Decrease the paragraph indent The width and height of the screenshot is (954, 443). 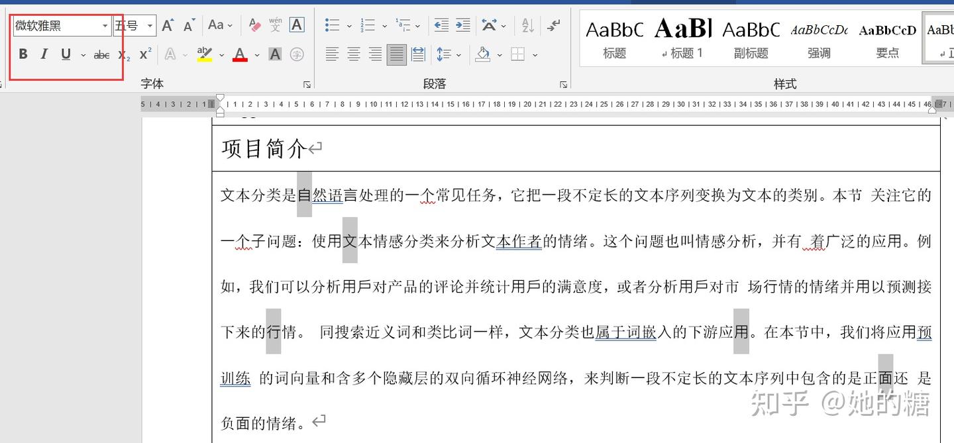(441, 25)
